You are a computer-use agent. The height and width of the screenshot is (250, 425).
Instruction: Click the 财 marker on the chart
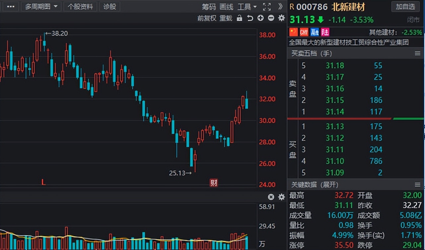point(213,183)
